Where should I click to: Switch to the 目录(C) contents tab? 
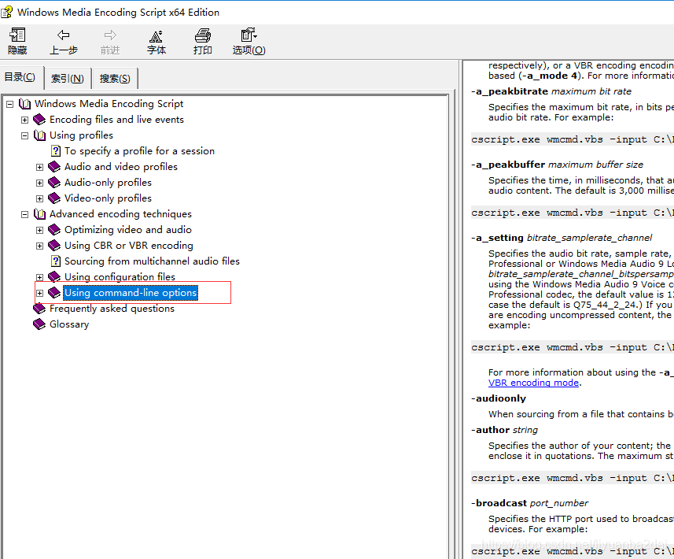[x=20, y=77]
